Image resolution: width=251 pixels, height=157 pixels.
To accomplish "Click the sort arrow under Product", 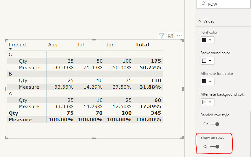I will pyautogui.click(x=10, y=49).
